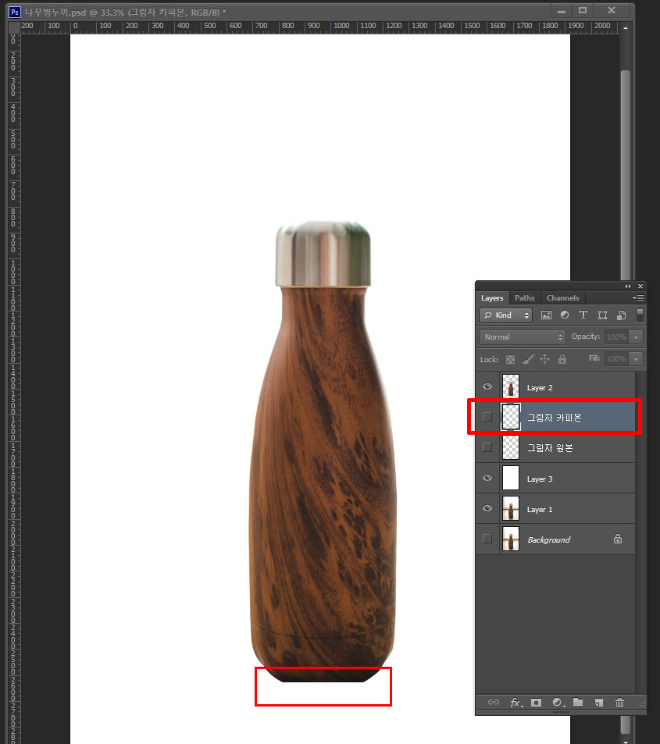Hide Layer 2 with its eye icon
The width and height of the screenshot is (660, 744).
[487, 386]
